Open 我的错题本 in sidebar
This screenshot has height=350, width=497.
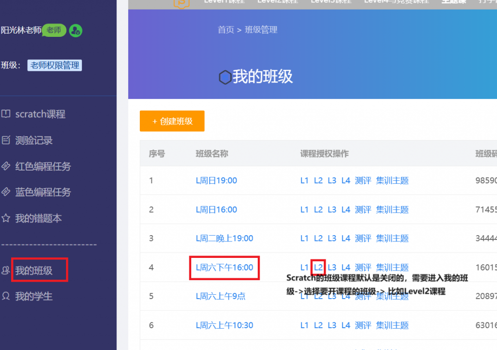tap(38, 218)
